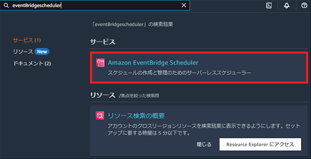
Task: Click Resource Explorer にアクセス button
Action: [260, 144]
